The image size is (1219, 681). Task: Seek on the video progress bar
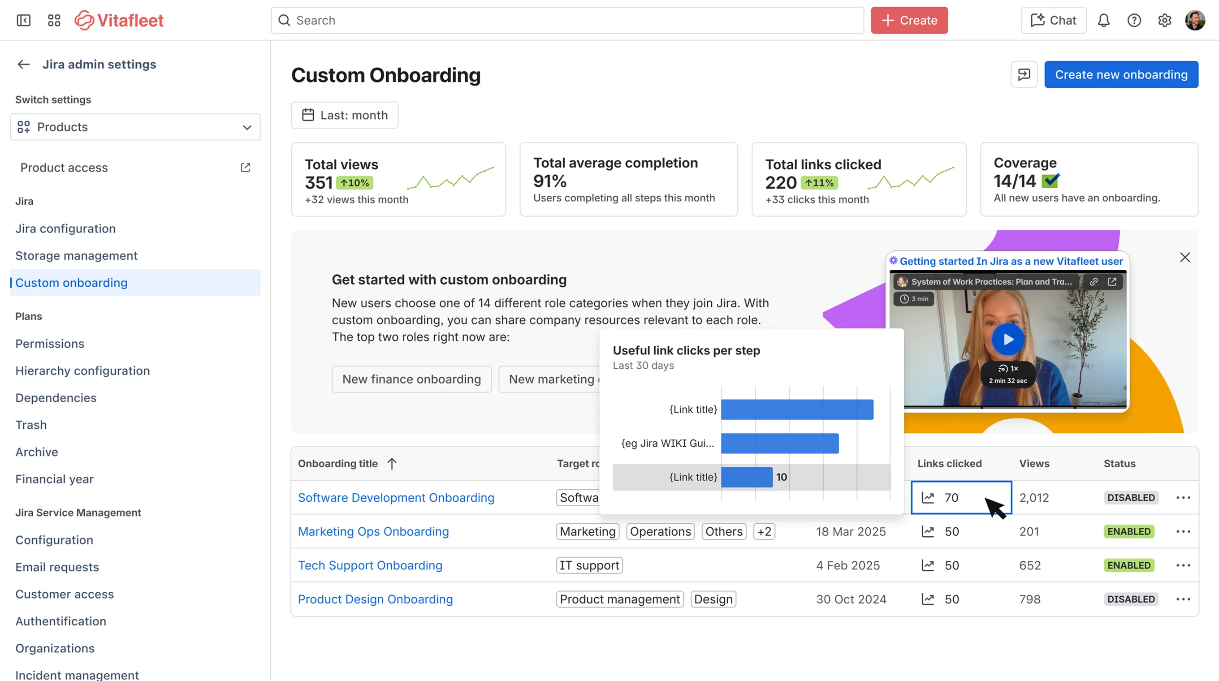point(1008,406)
